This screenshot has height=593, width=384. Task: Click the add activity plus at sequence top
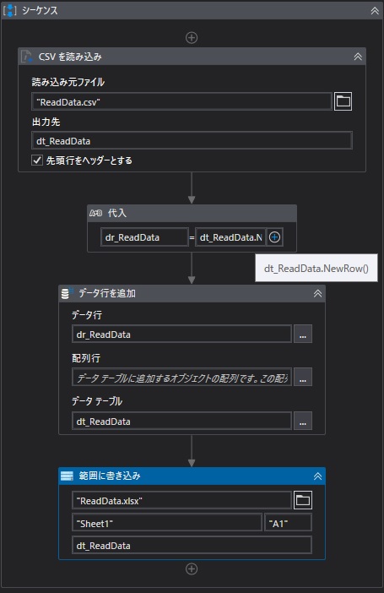192,38
